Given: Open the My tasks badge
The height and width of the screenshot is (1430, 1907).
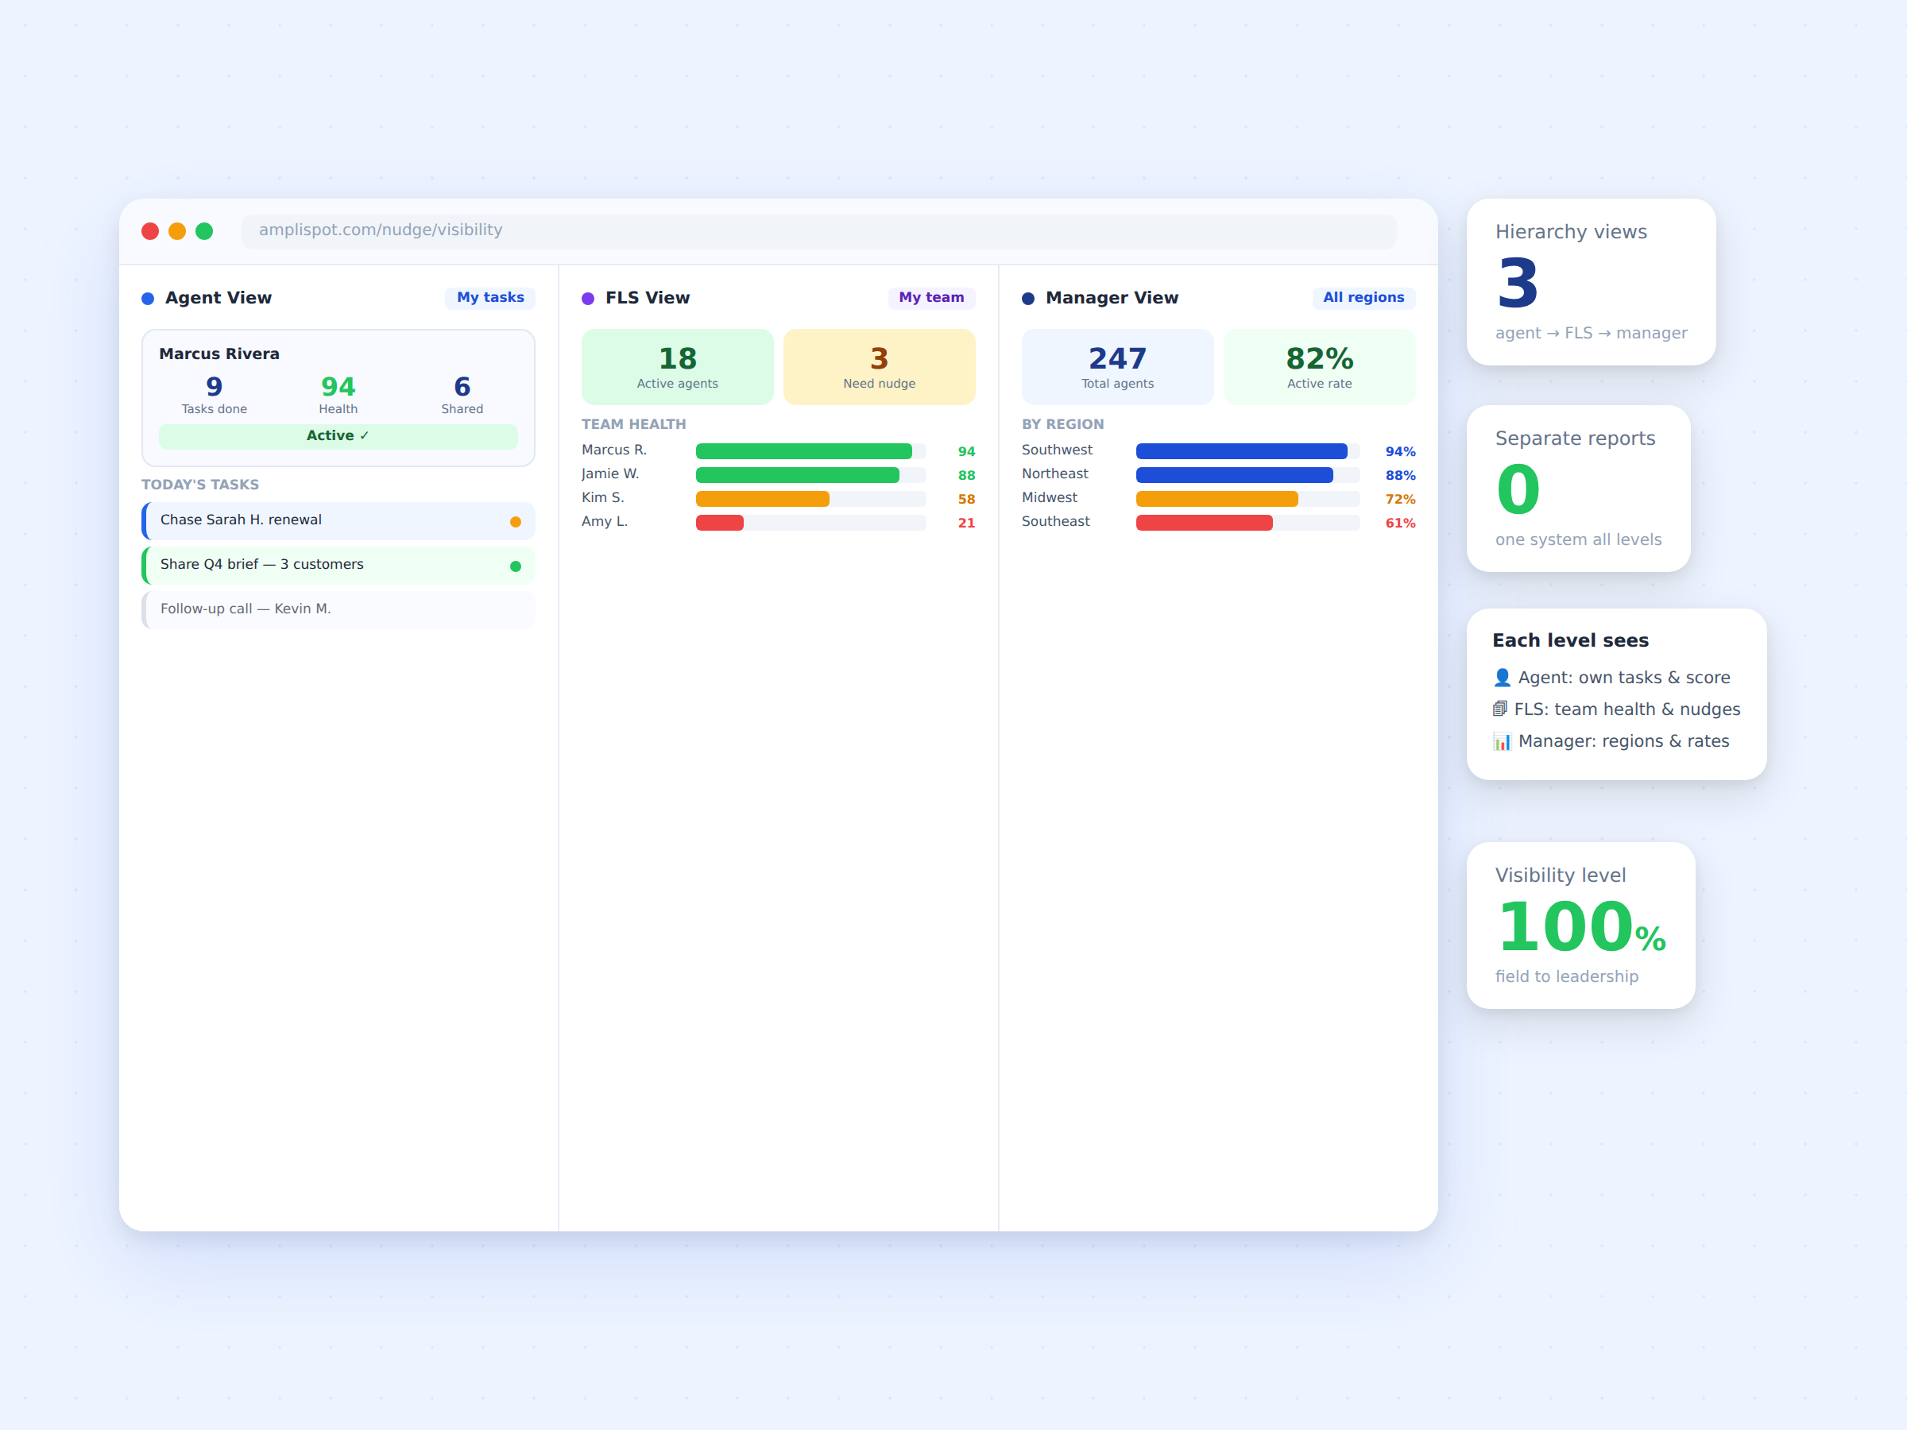Looking at the screenshot, I should 489,297.
